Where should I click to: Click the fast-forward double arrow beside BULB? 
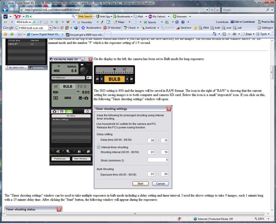(131, 79)
